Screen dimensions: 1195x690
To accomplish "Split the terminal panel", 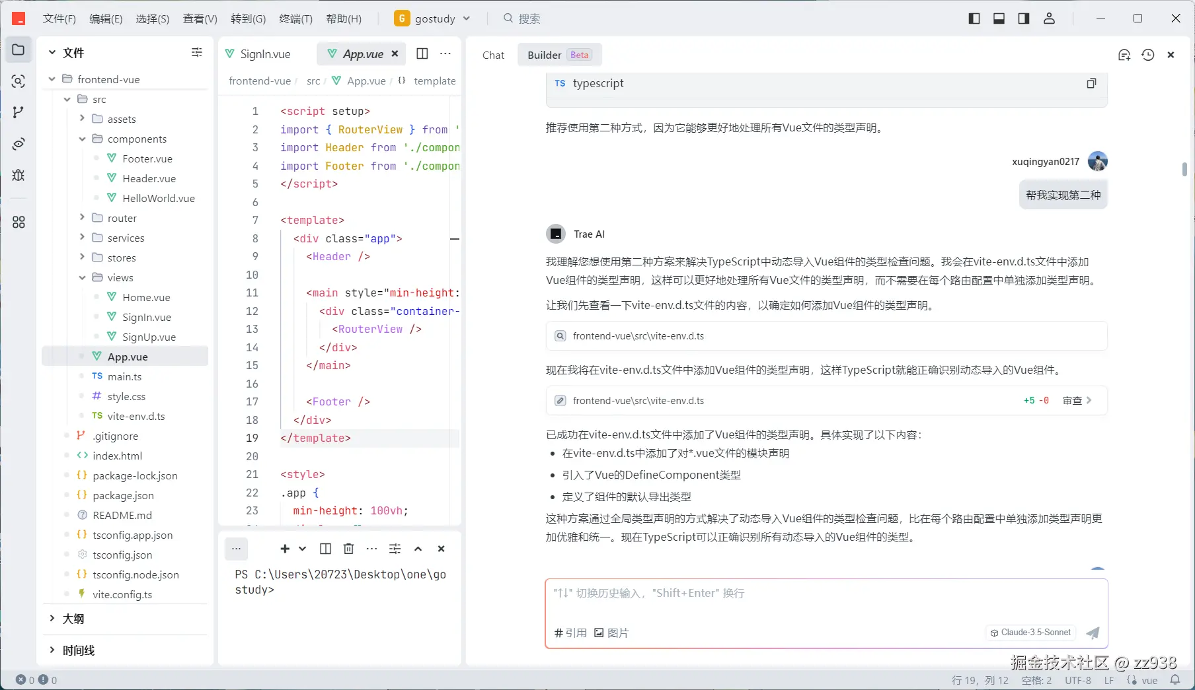I will point(325,549).
